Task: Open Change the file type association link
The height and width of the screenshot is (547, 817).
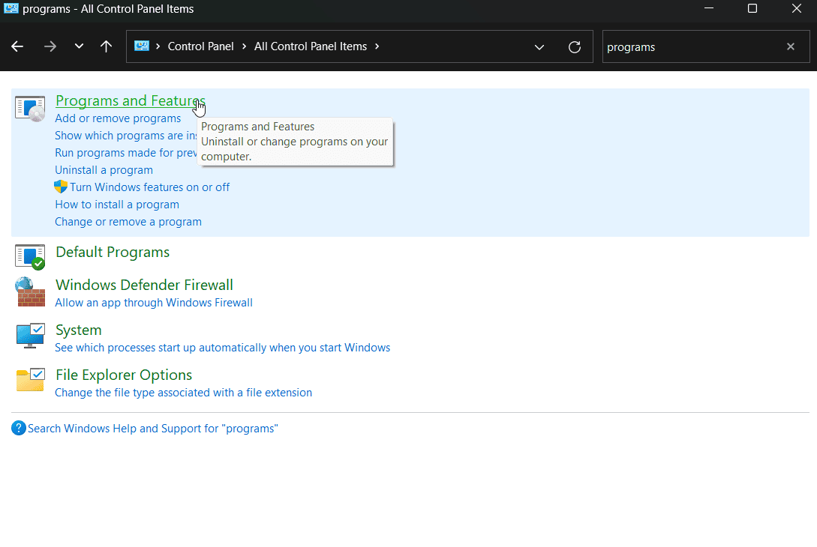Action: [183, 393]
